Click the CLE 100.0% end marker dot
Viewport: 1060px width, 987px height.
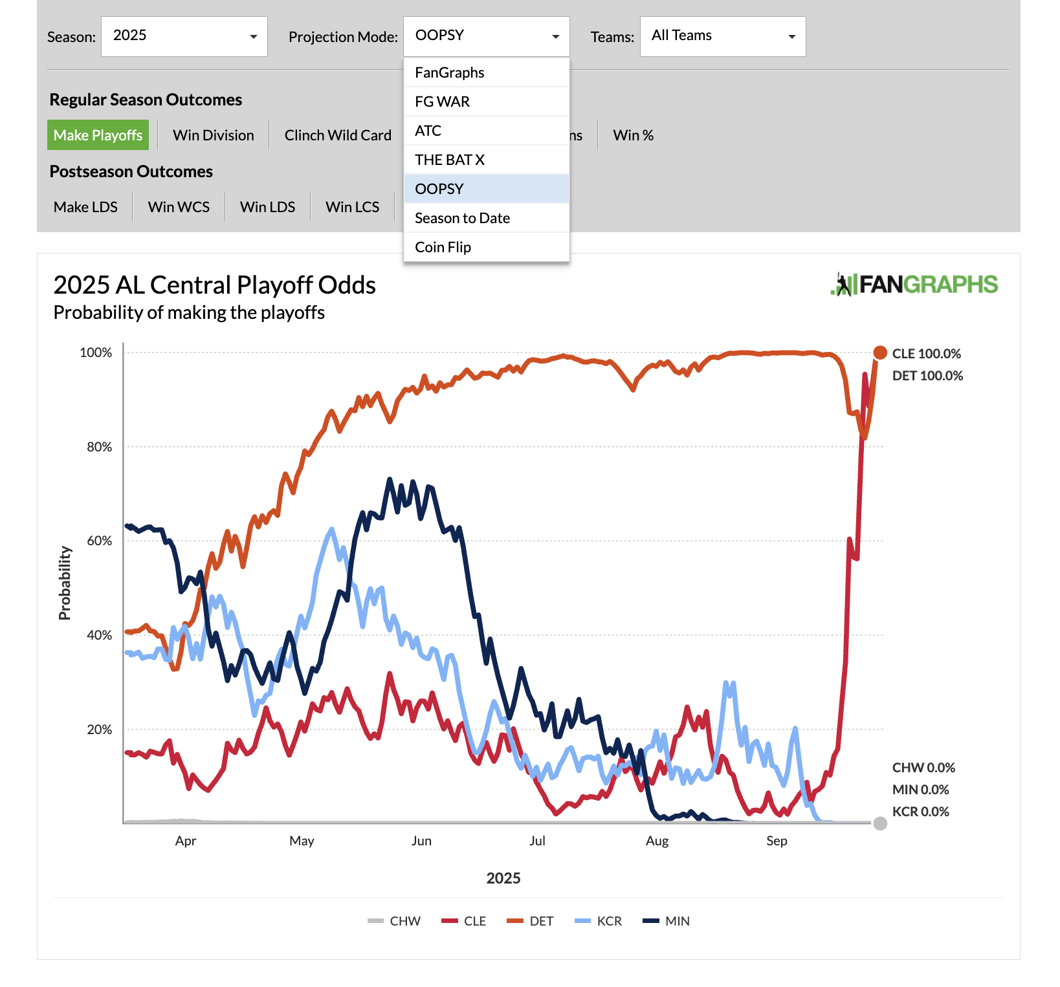(880, 352)
